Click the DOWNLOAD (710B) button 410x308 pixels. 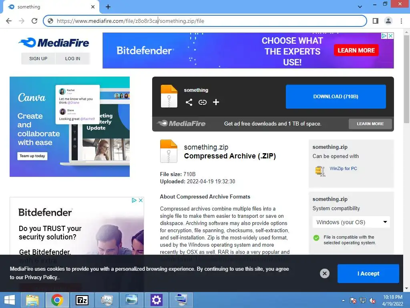click(336, 96)
